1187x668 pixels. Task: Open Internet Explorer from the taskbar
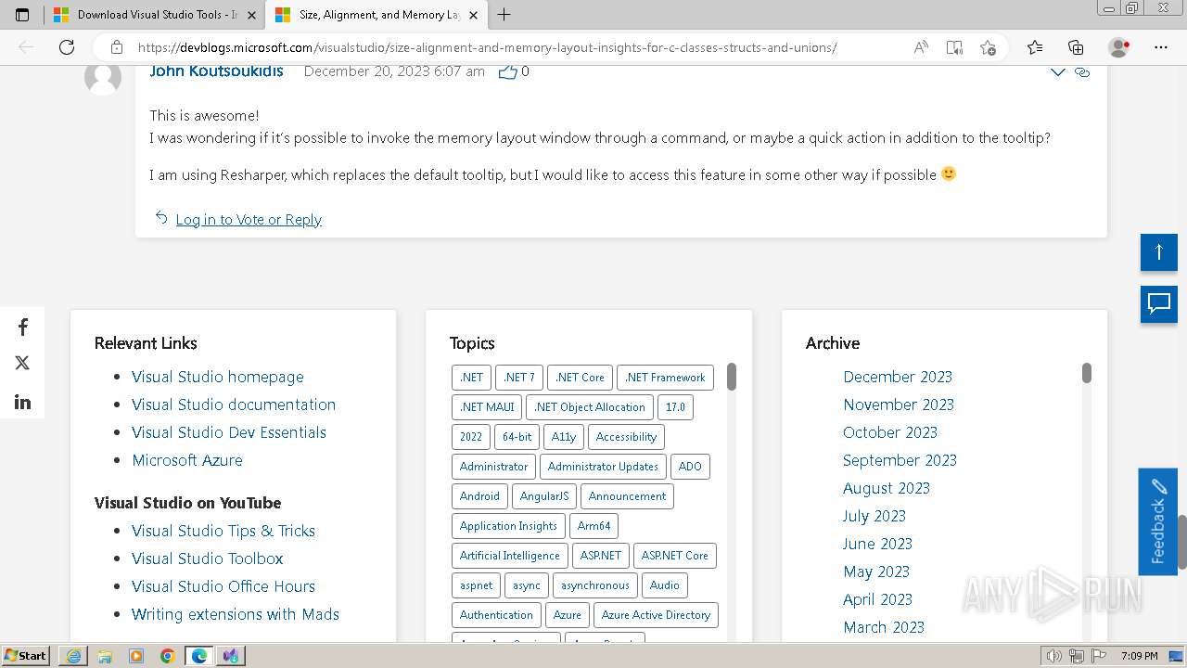coord(73,656)
